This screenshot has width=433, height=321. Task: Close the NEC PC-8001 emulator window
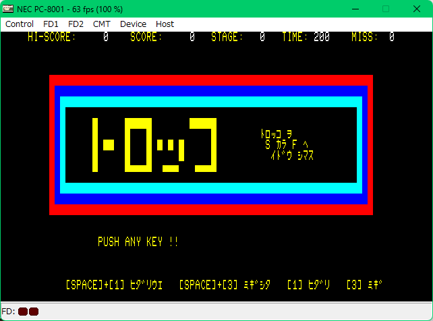coord(417,9)
